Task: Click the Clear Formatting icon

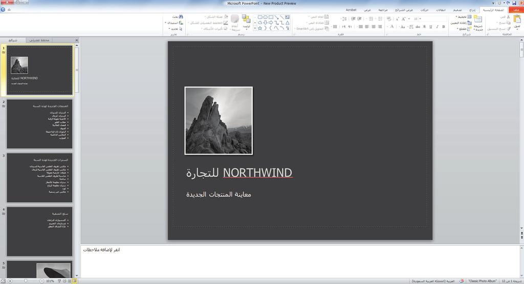Action: click(389, 19)
